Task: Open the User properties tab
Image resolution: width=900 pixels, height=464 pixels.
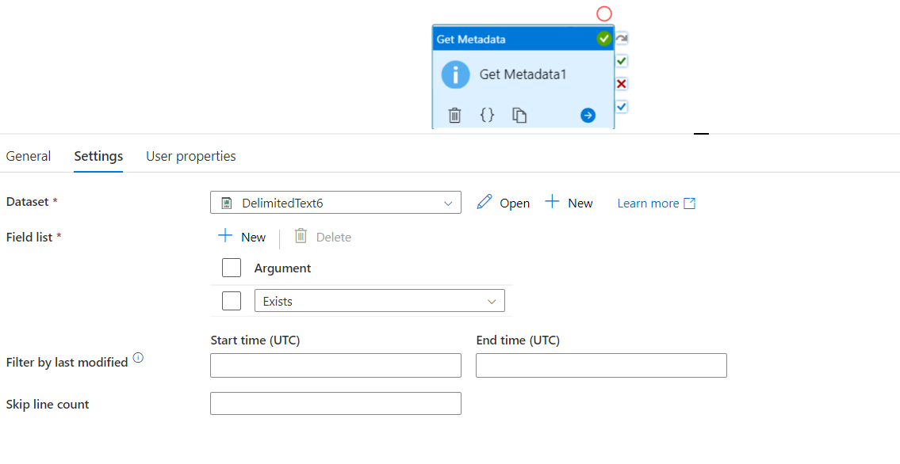Action: coord(191,156)
